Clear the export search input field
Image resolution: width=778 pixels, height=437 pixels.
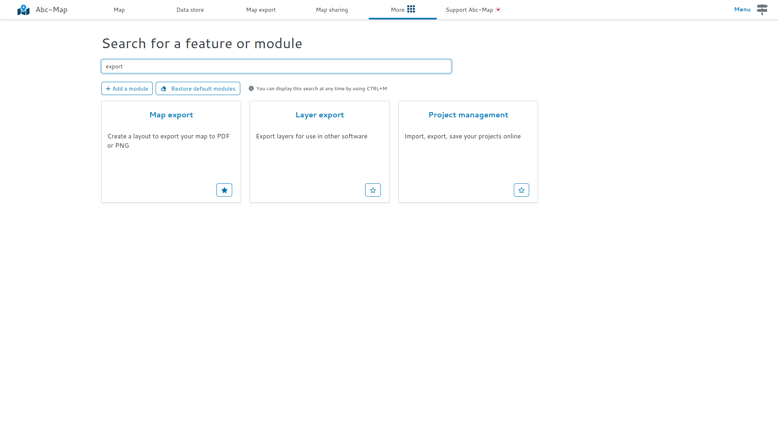(x=275, y=66)
